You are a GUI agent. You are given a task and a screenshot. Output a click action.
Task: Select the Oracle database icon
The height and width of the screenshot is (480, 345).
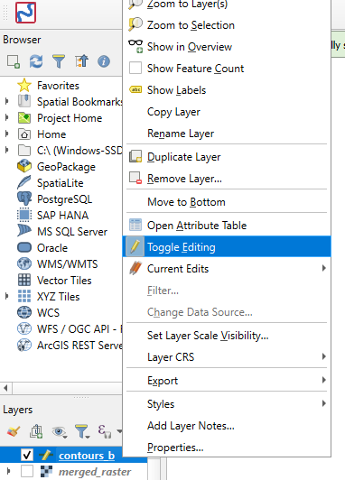[x=24, y=247]
